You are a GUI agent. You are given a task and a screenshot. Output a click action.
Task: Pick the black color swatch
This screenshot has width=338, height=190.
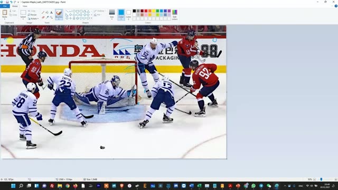coord(134,11)
